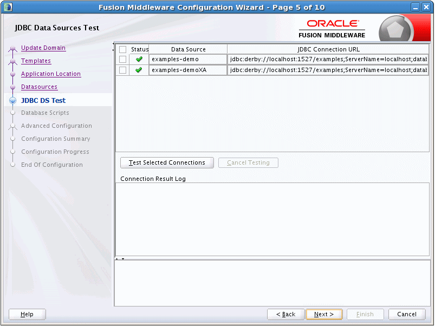Go to the Templates step
Screen dimensions: 435x326
click(36, 61)
